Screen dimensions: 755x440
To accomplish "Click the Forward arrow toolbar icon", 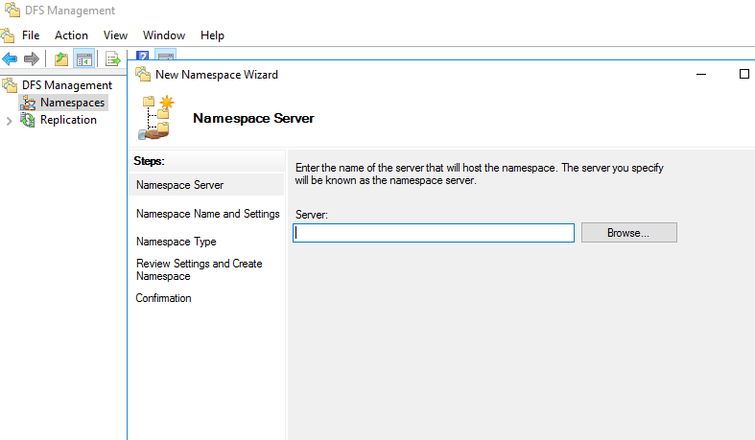I will point(32,59).
